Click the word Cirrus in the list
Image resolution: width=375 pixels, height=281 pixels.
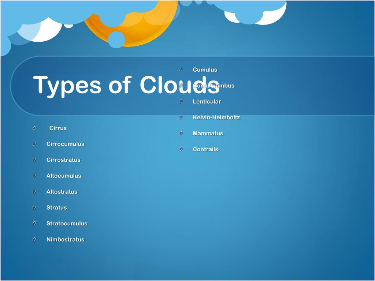pyautogui.click(x=58, y=128)
